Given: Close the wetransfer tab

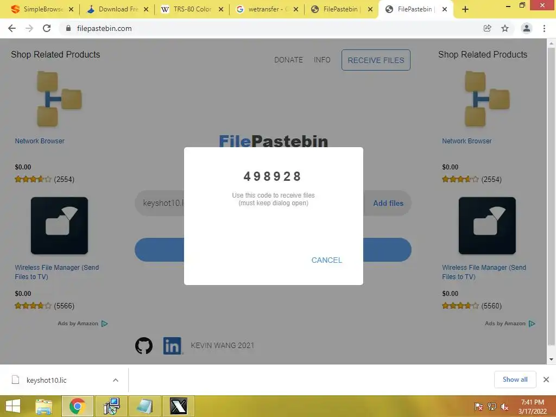Looking at the screenshot, I should tap(296, 10).
